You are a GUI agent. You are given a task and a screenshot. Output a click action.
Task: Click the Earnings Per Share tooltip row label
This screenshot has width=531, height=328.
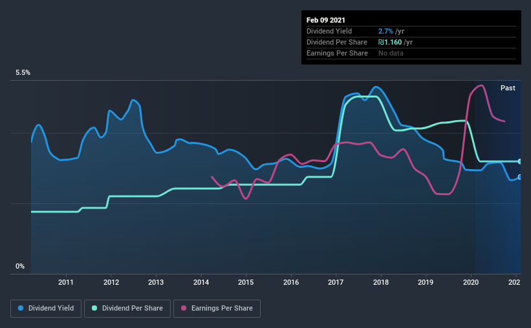337,53
